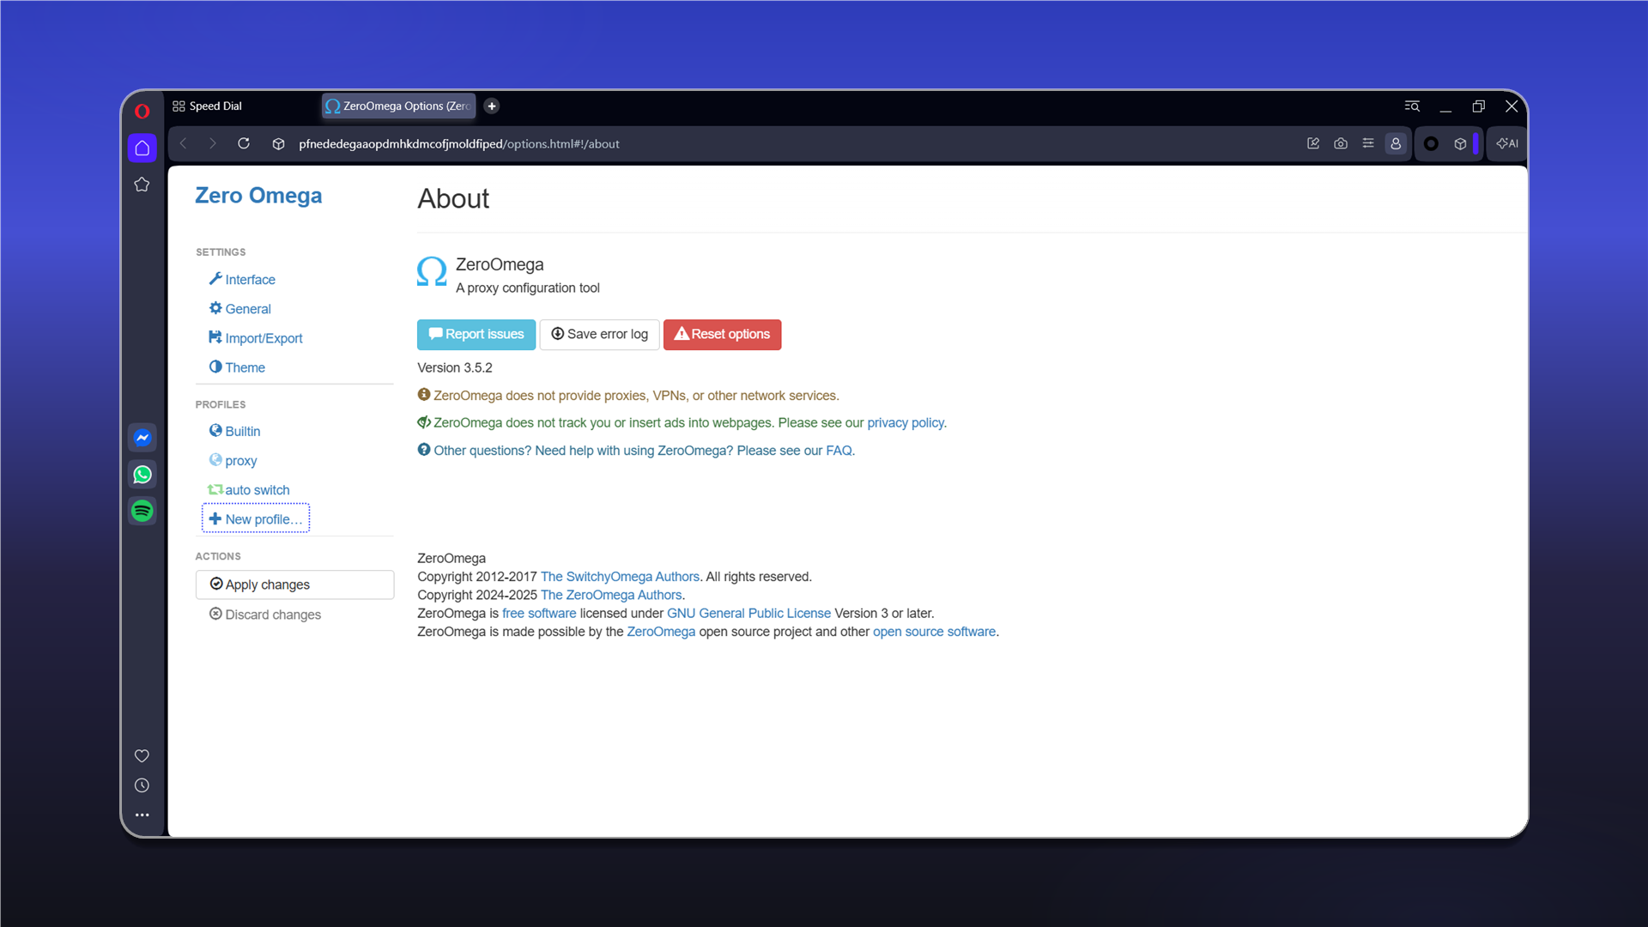Open the edit pinboard icon in address bar

tap(1313, 143)
